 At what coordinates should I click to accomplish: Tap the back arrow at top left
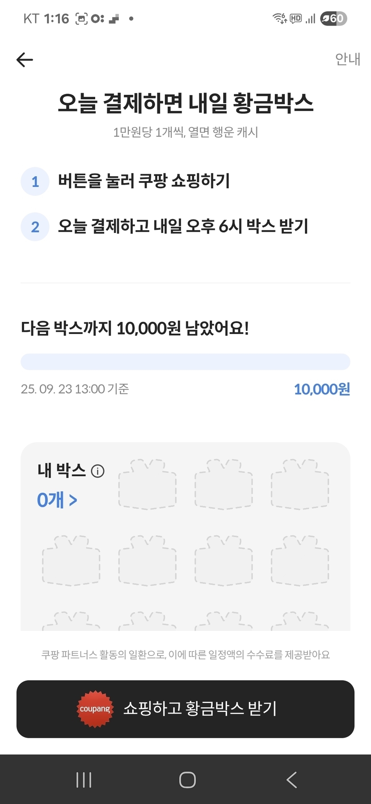click(25, 59)
